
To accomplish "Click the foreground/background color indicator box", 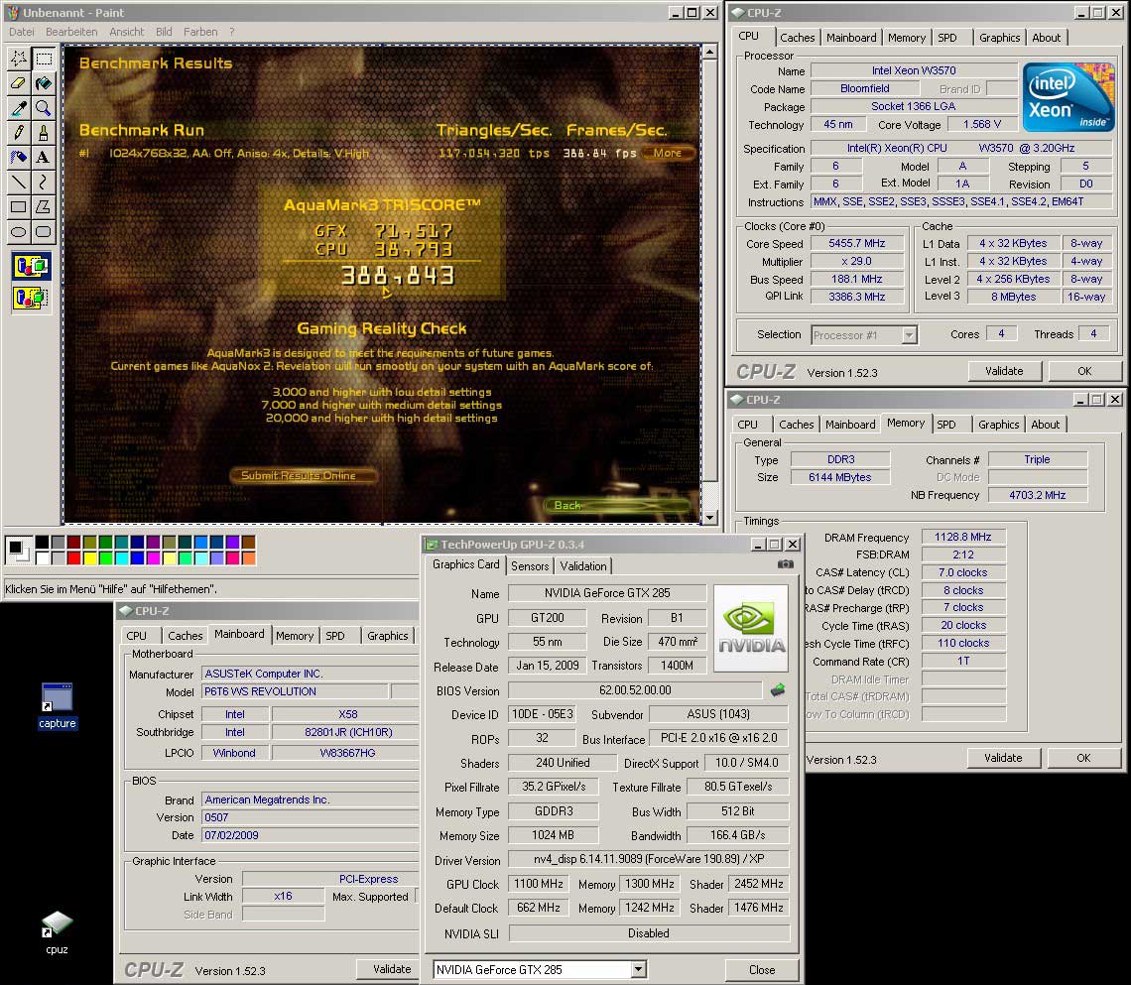I will (x=17, y=550).
